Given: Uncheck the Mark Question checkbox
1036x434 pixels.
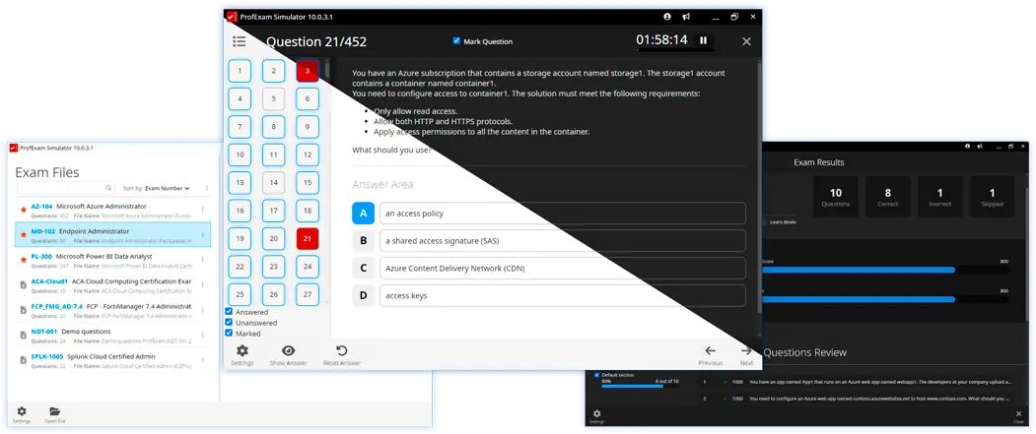Looking at the screenshot, I should (x=455, y=41).
